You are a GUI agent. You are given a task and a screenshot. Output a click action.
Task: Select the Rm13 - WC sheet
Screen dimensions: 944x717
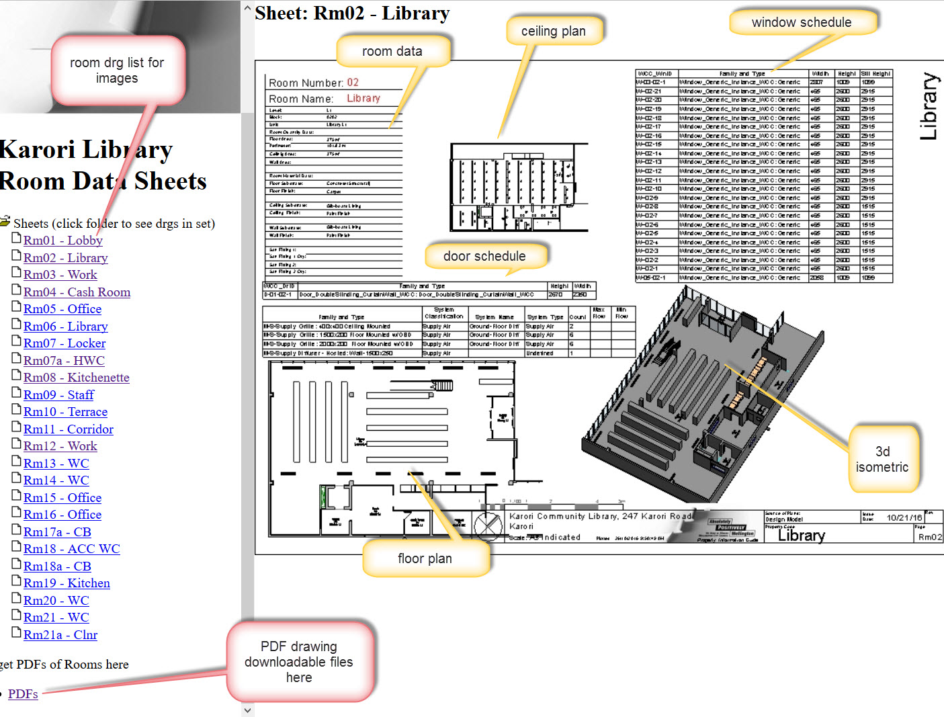tap(56, 464)
